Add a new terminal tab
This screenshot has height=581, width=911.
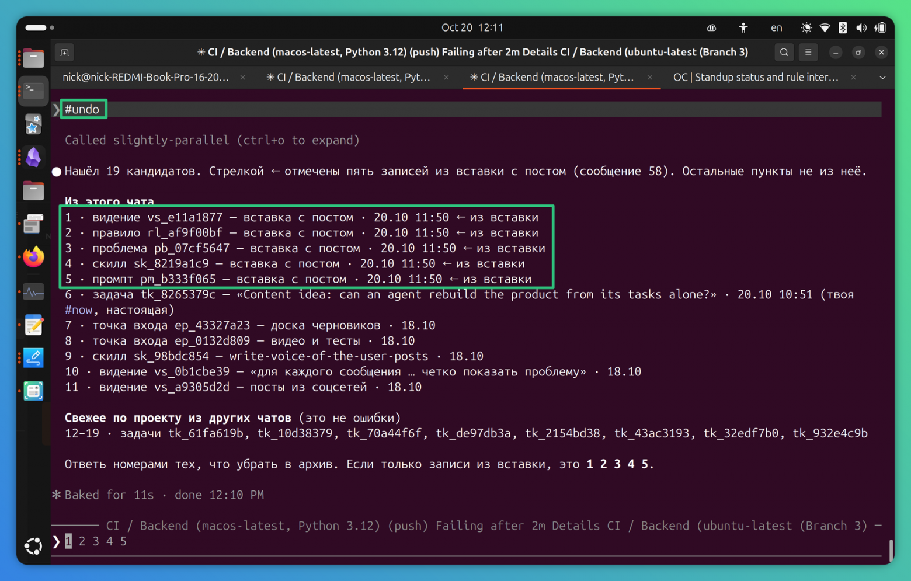65,53
